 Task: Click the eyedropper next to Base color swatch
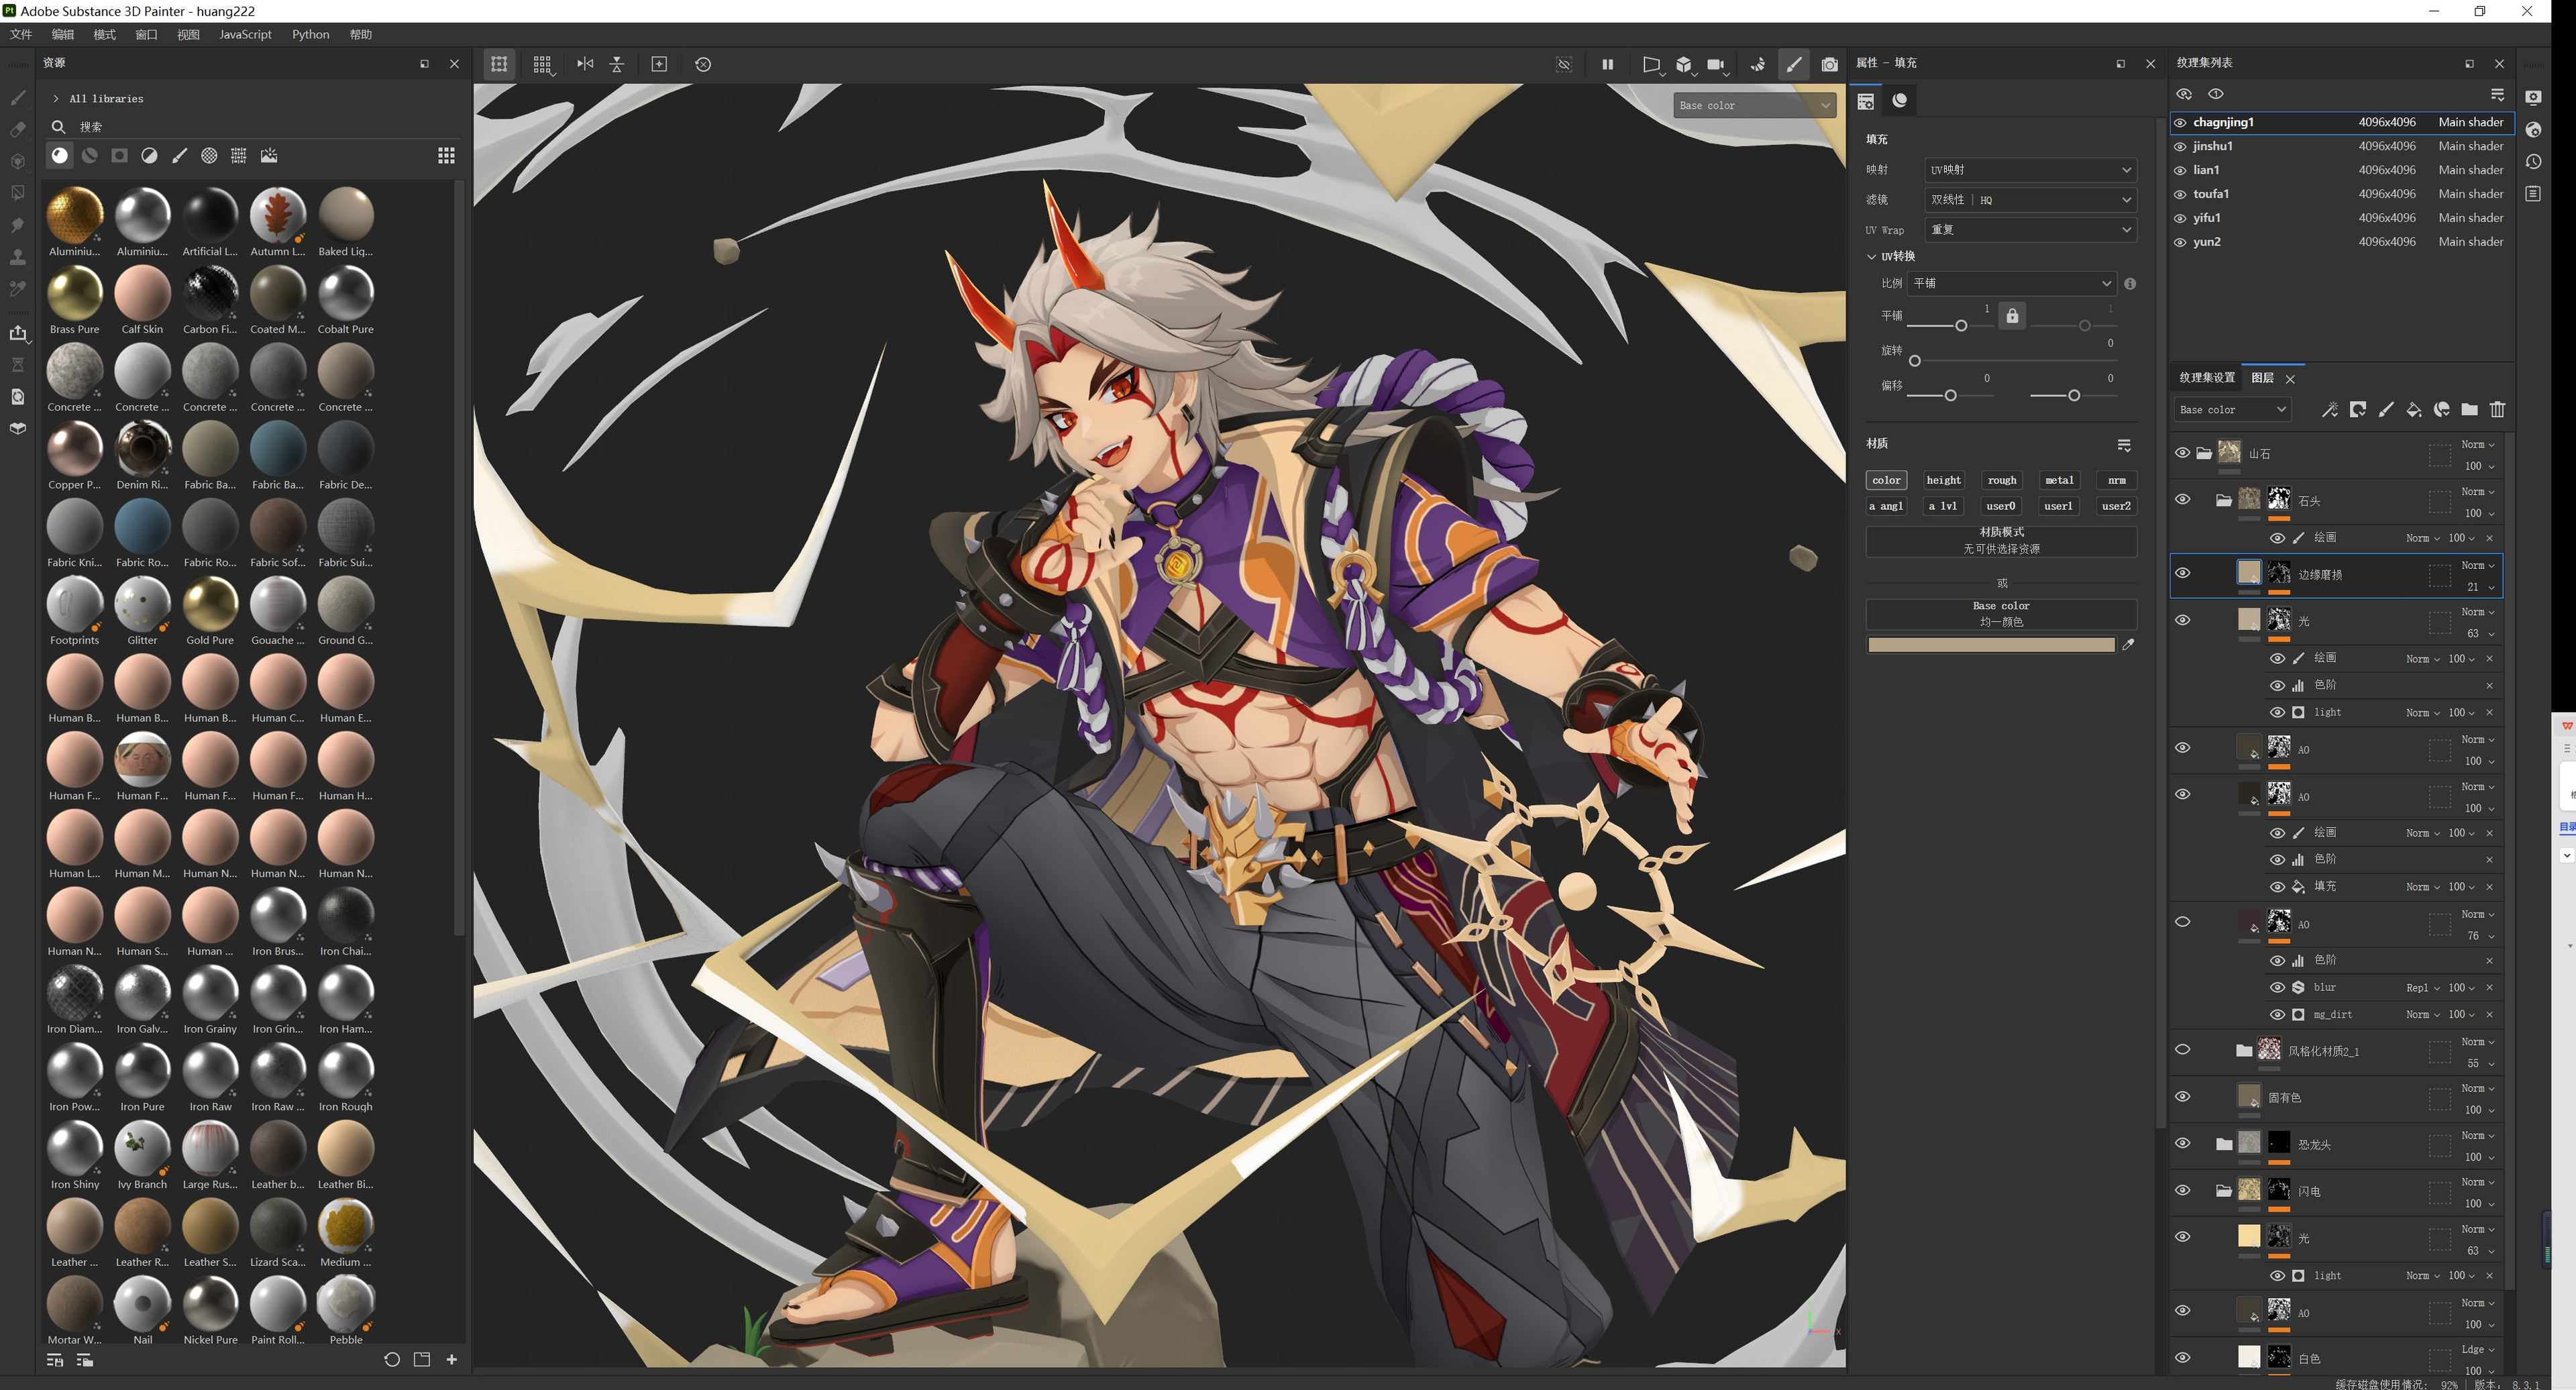(2128, 645)
